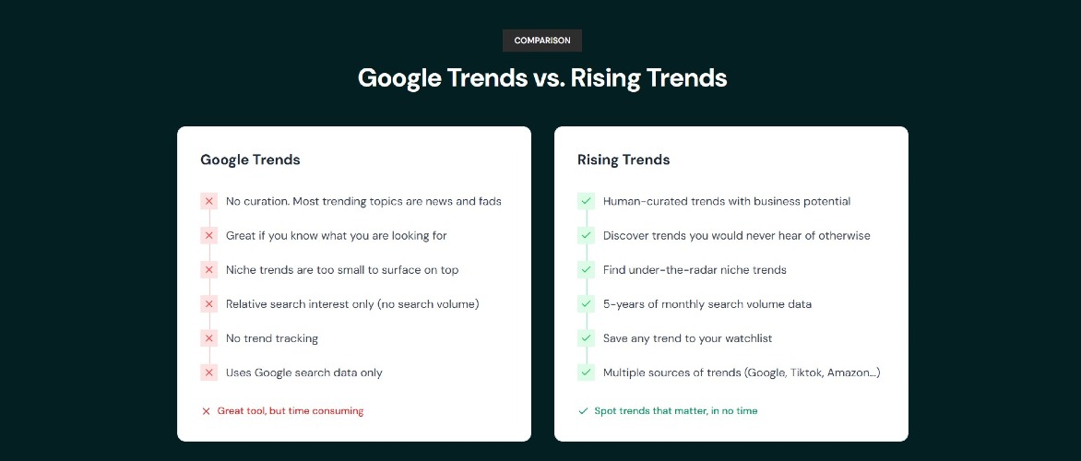Click X icon beside 'Uses Google search data only'
Viewport: 1081px width, 461px height.
(208, 372)
